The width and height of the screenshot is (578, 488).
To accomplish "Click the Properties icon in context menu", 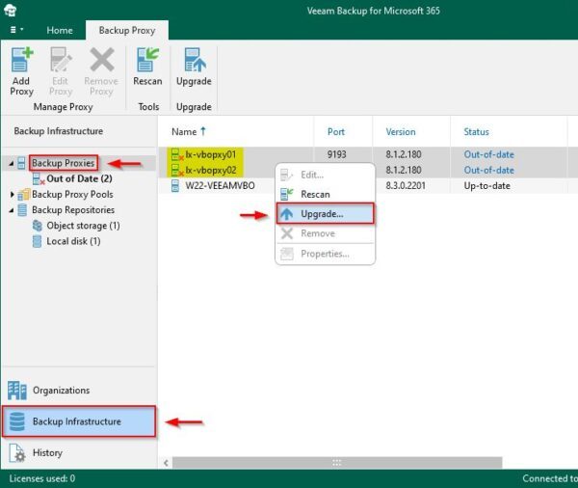I will (287, 254).
